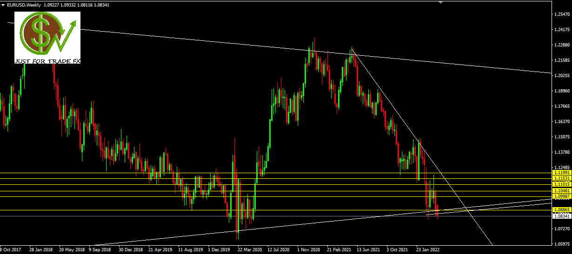Click the 30 Dec 2018 date label
572x254 pixels.
(130, 249)
